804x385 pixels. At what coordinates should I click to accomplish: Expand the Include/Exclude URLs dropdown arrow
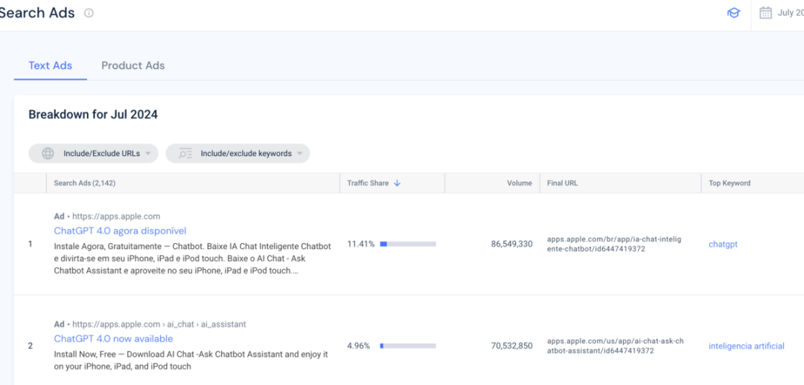pyautogui.click(x=147, y=154)
